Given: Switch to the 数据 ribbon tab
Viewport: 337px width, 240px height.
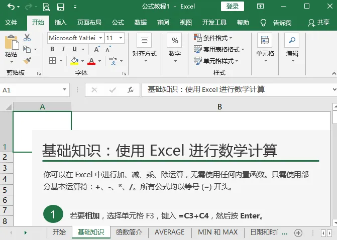Looking at the screenshot, I should coord(140,23).
